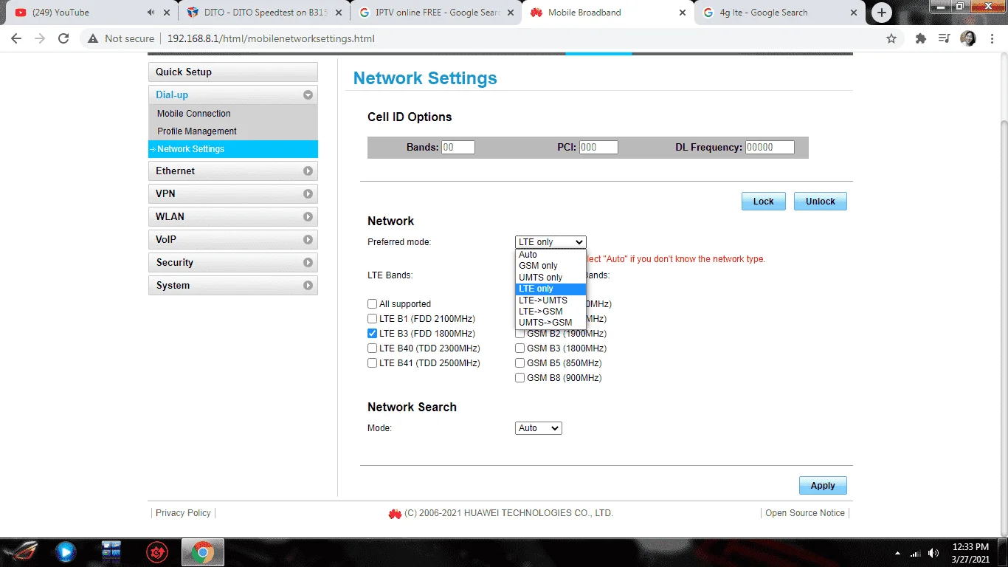This screenshot has width=1008, height=567.
Task: Enable LTE B1 (FDD 2100MHz)
Action: coord(373,319)
